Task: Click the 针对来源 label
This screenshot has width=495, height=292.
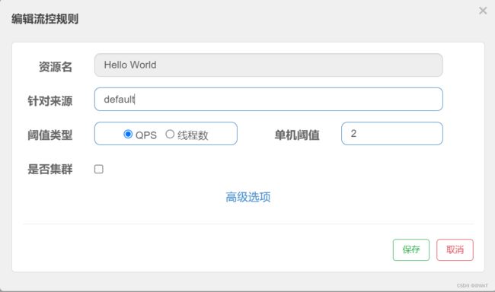Action: tap(49, 101)
